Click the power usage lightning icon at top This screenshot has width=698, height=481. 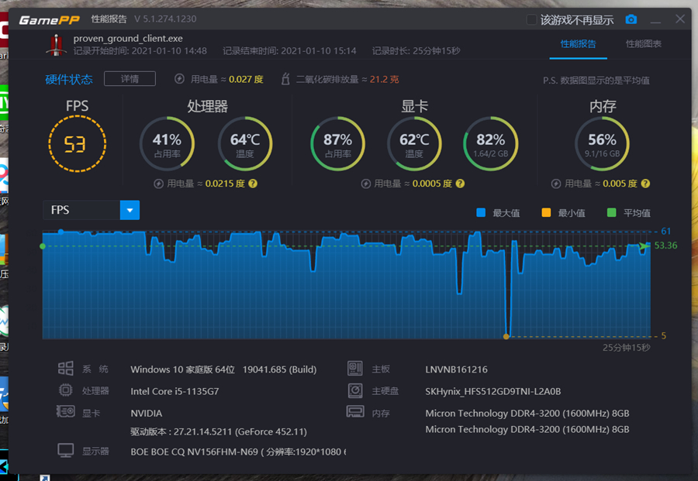(x=179, y=78)
